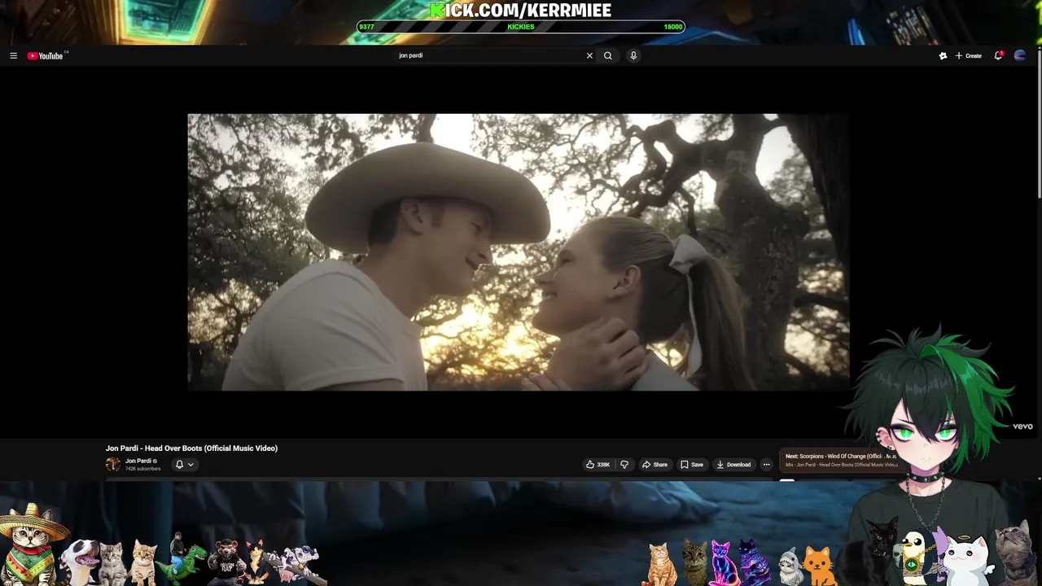Open the notifications bell
Image resolution: width=1042 pixels, height=586 pixels.
click(998, 56)
